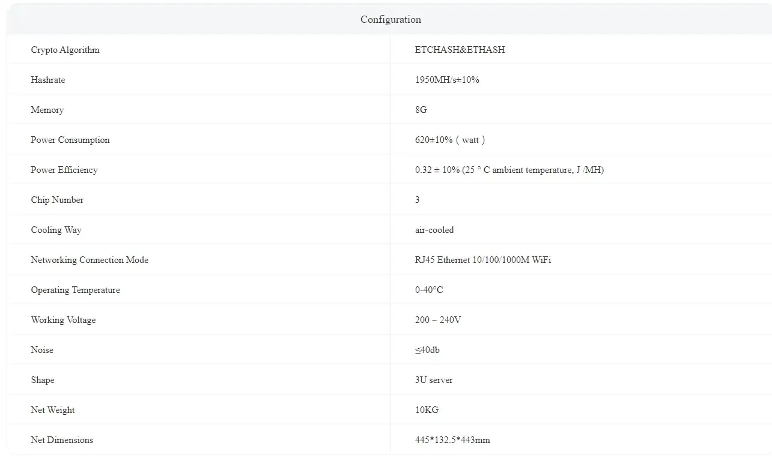Select the 445*132.5*443mm dimensions value

point(452,440)
